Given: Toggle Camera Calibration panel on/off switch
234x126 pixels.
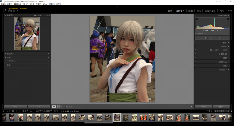Looking at the screenshot, I should [195, 69].
